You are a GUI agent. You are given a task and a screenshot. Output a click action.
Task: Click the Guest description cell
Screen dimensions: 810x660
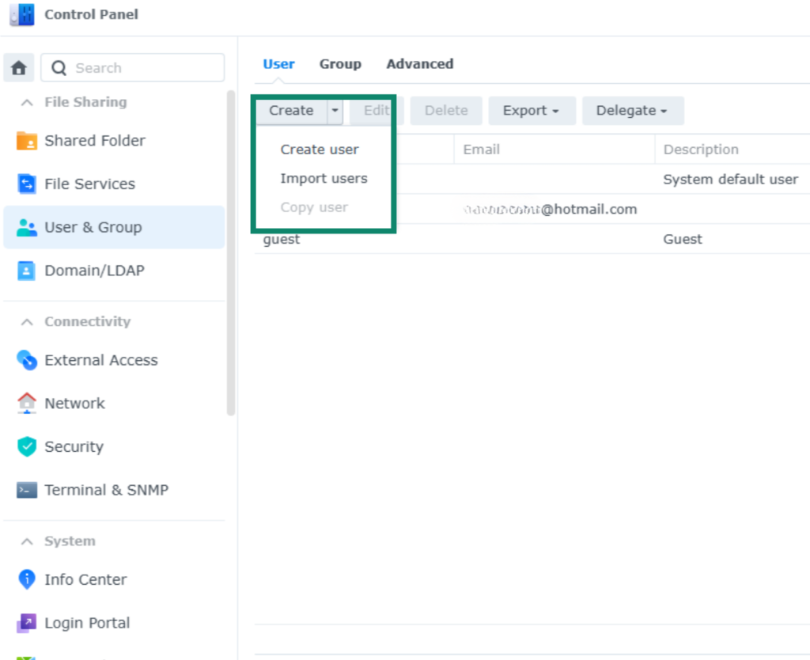coord(683,239)
